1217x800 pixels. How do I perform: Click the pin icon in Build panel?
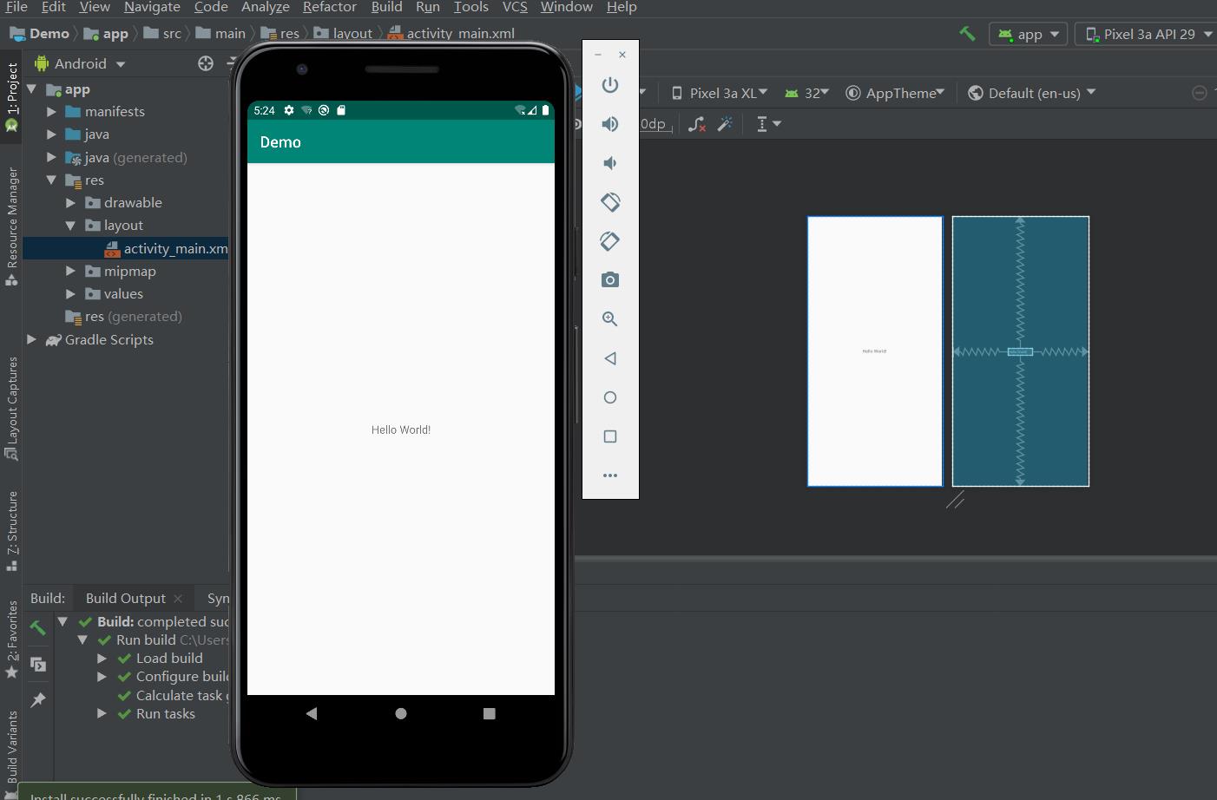click(38, 699)
